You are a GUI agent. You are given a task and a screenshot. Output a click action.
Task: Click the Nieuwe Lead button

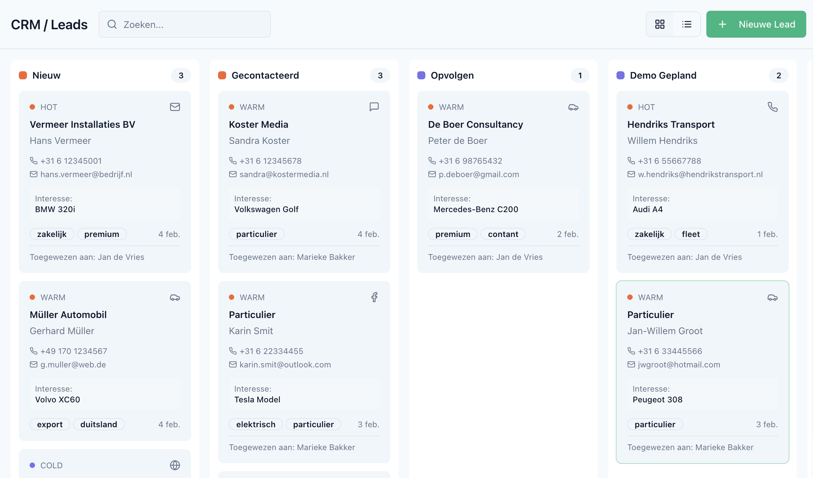[756, 24]
